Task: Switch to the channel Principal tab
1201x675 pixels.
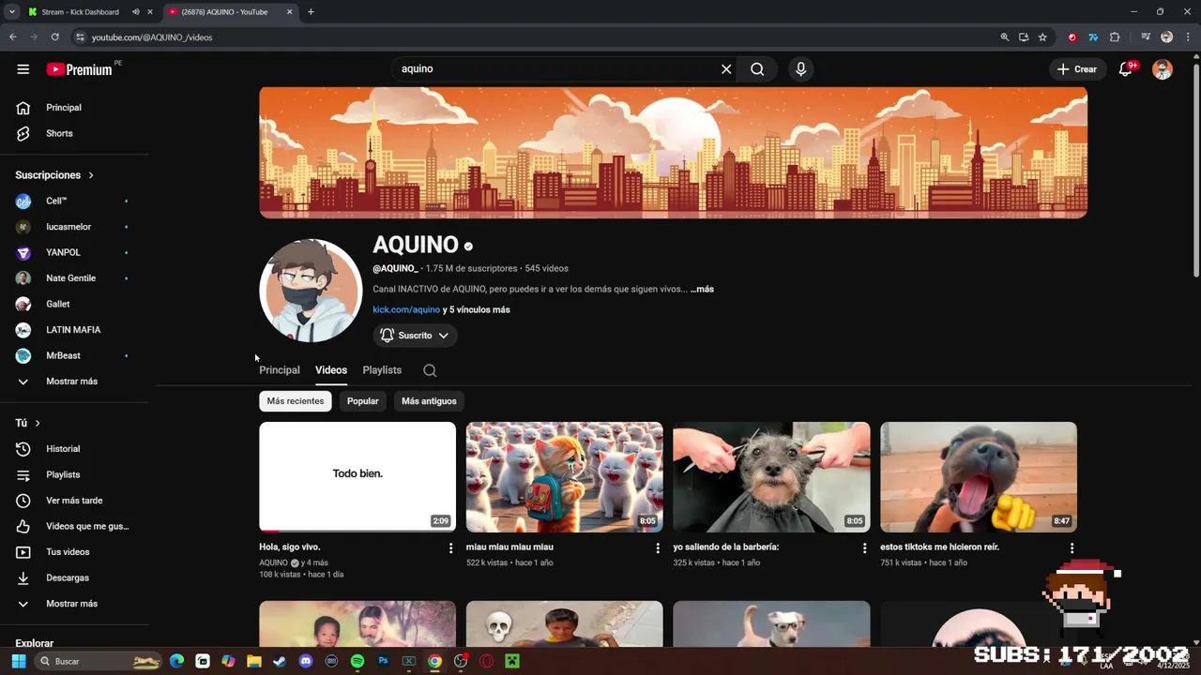Action: point(280,370)
